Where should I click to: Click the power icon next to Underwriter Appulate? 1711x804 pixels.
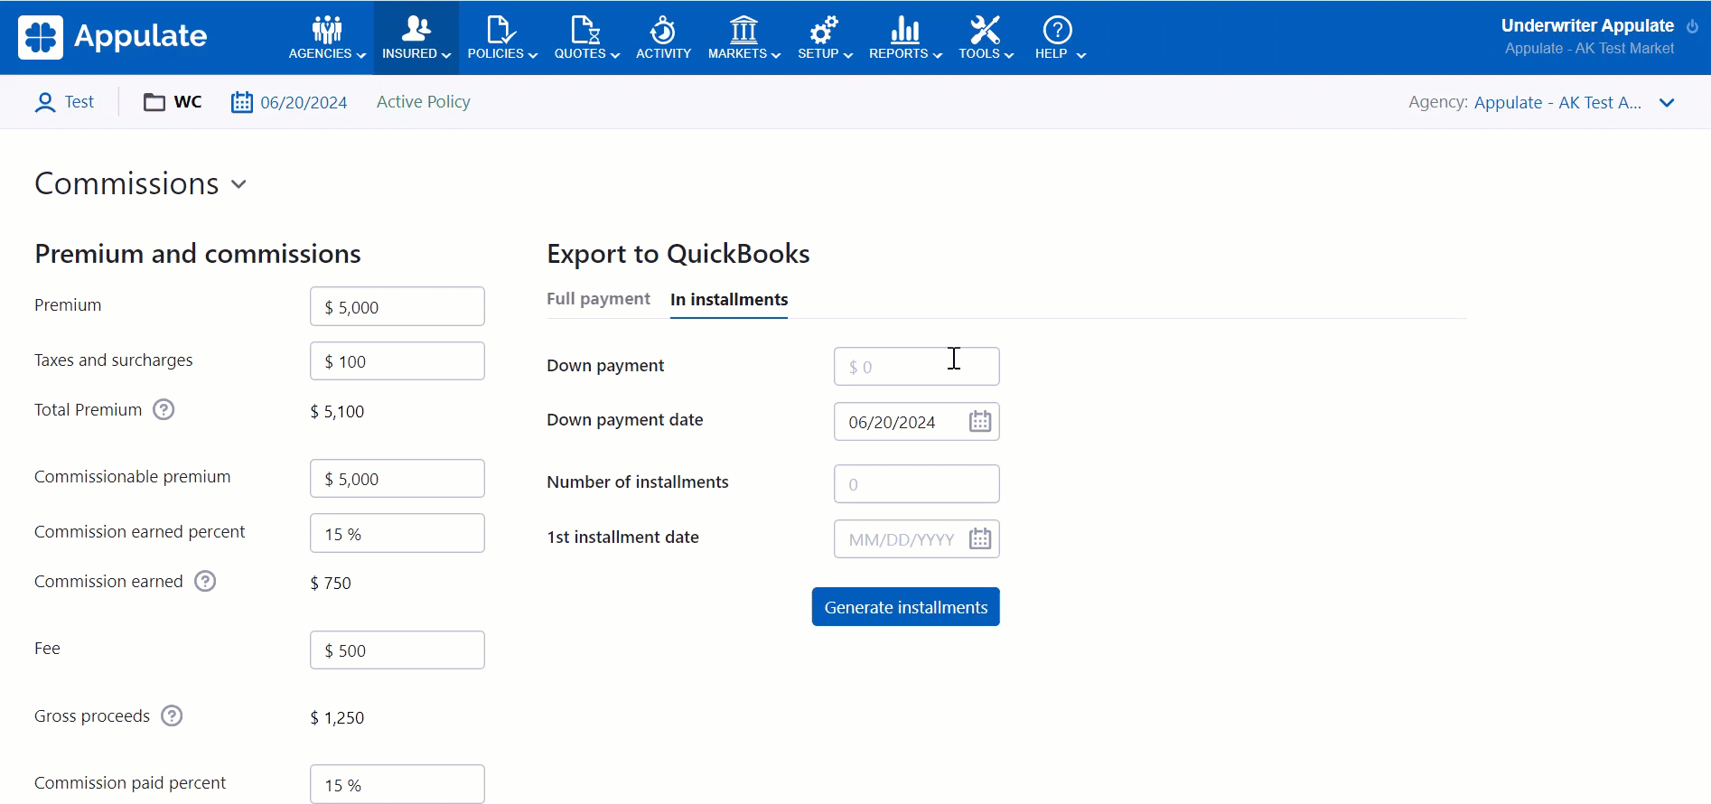click(x=1692, y=26)
